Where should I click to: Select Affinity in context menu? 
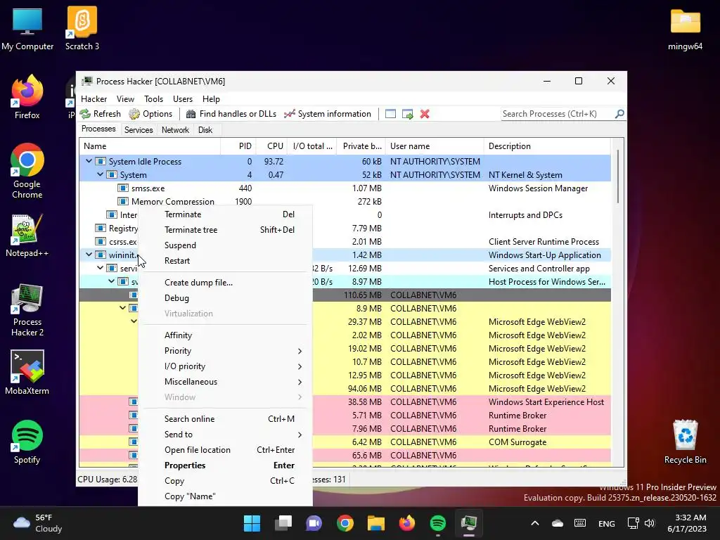click(x=225, y=335)
